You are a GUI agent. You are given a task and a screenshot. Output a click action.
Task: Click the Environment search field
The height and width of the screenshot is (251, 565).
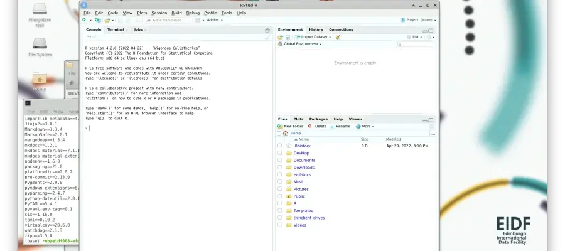[x=414, y=45]
